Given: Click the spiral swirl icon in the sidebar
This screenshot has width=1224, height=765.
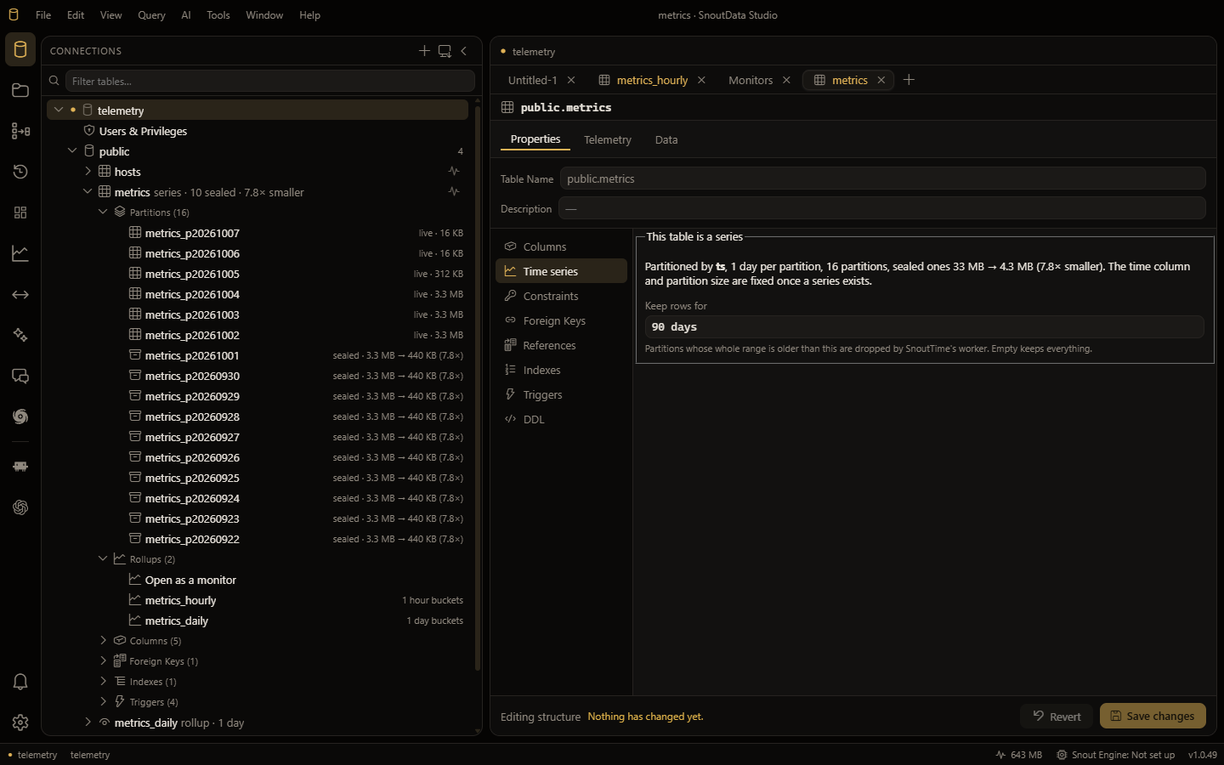Looking at the screenshot, I should pyautogui.click(x=20, y=416).
